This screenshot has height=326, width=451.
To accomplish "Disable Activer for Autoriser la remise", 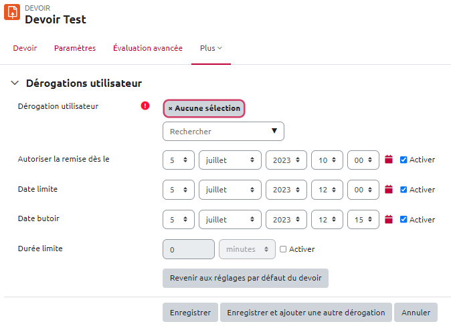I will tap(403, 160).
